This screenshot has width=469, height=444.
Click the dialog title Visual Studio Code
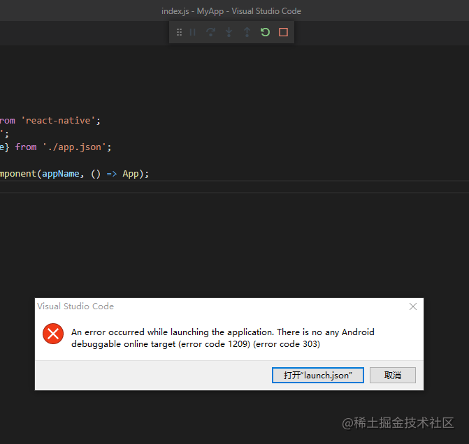pos(75,306)
